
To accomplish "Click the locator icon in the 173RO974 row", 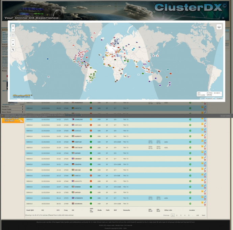I will pos(190,198).
